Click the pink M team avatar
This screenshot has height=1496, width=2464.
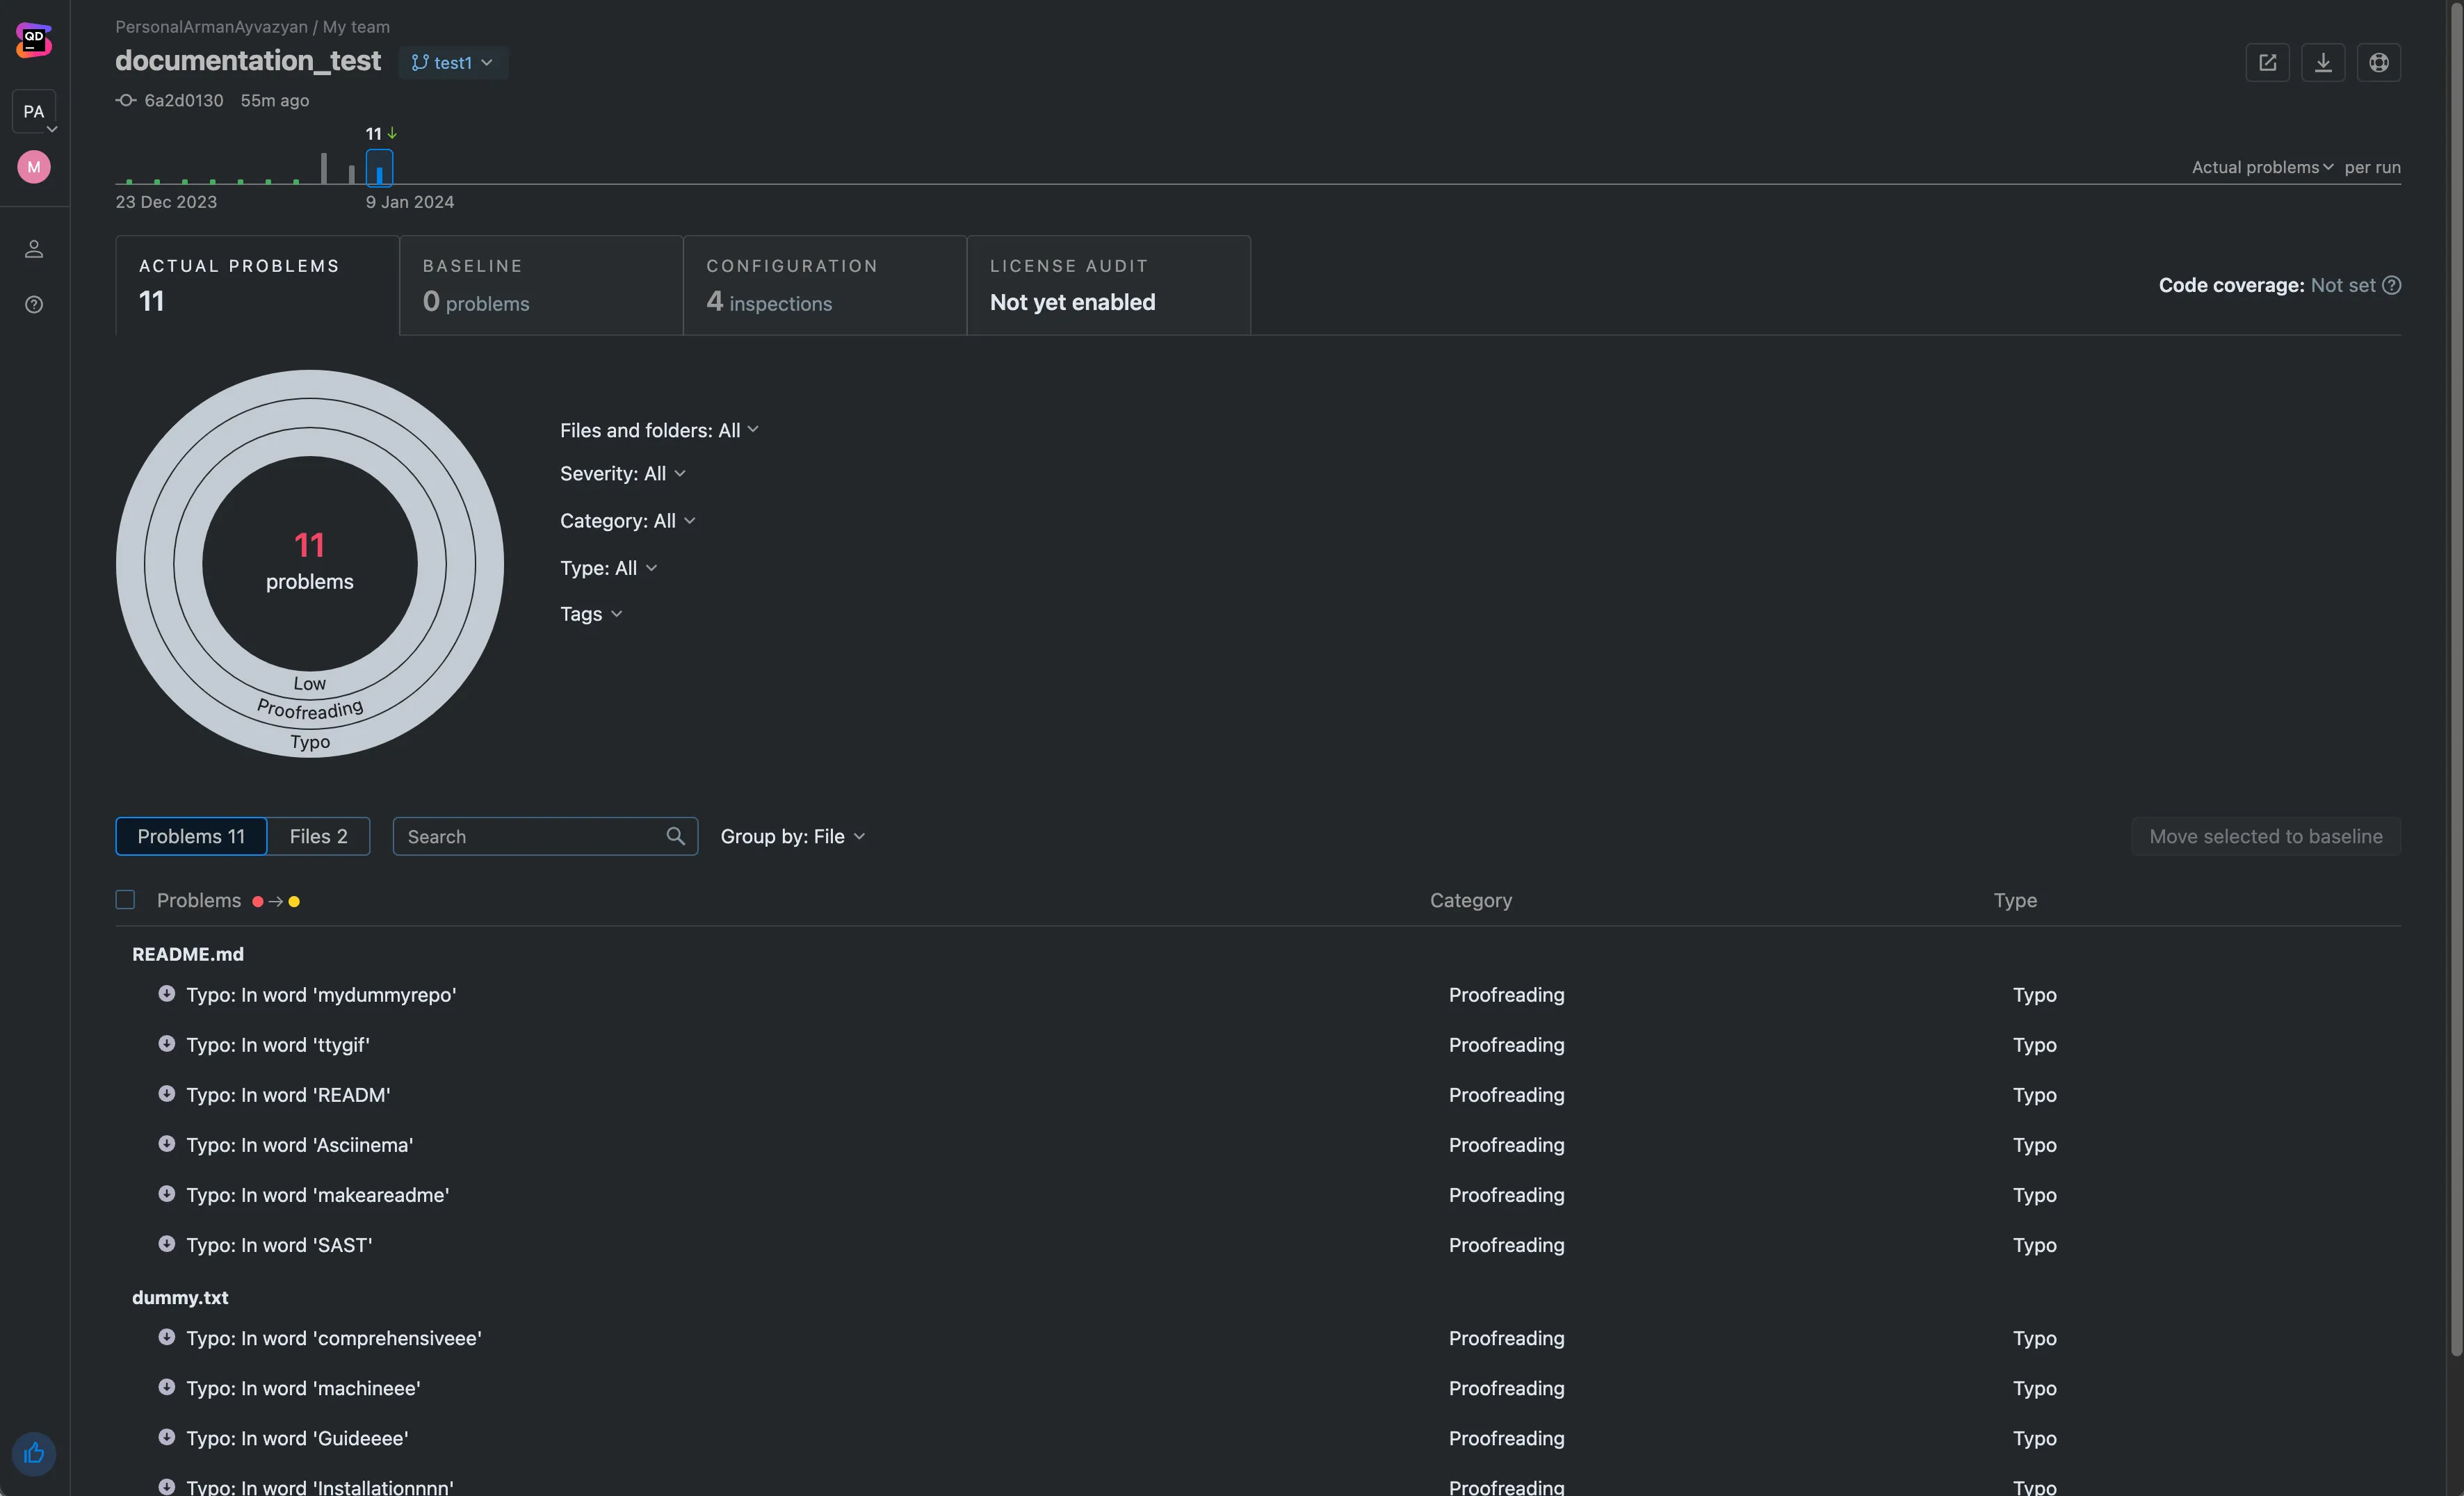click(34, 167)
